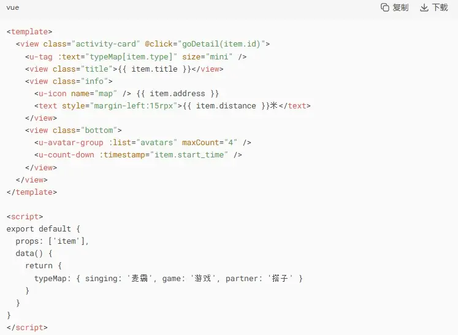
Task: Click the {{ item.title }} expression
Action: point(155,69)
